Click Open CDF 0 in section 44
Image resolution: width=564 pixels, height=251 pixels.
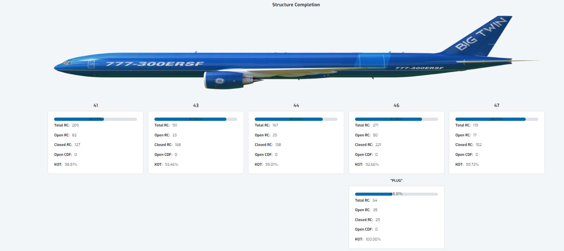click(266, 155)
